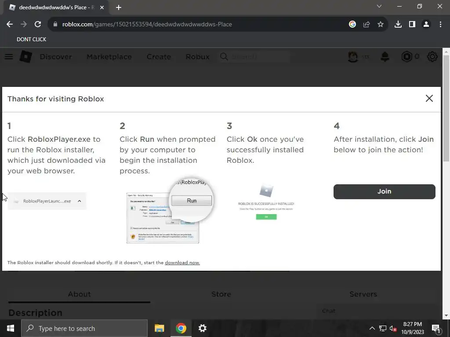Open the Windows Start menu
Viewport: 450px width, 337px height.
[11, 328]
